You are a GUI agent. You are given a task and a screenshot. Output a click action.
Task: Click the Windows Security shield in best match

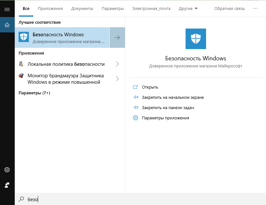point(24,37)
